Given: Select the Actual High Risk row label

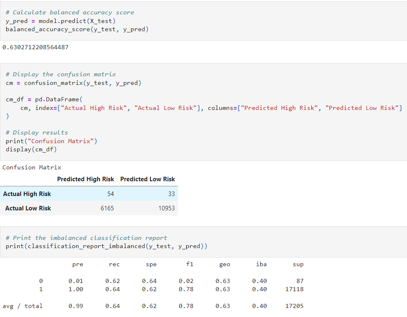Looking at the screenshot, I should click(x=27, y=194).
